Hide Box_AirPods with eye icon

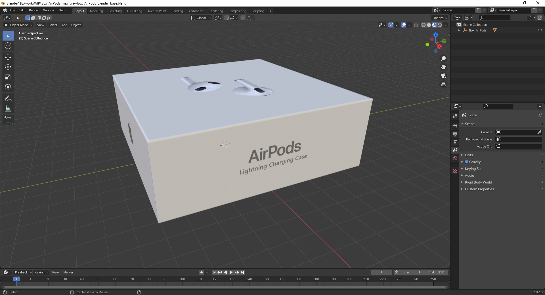(x=540, y=30)
